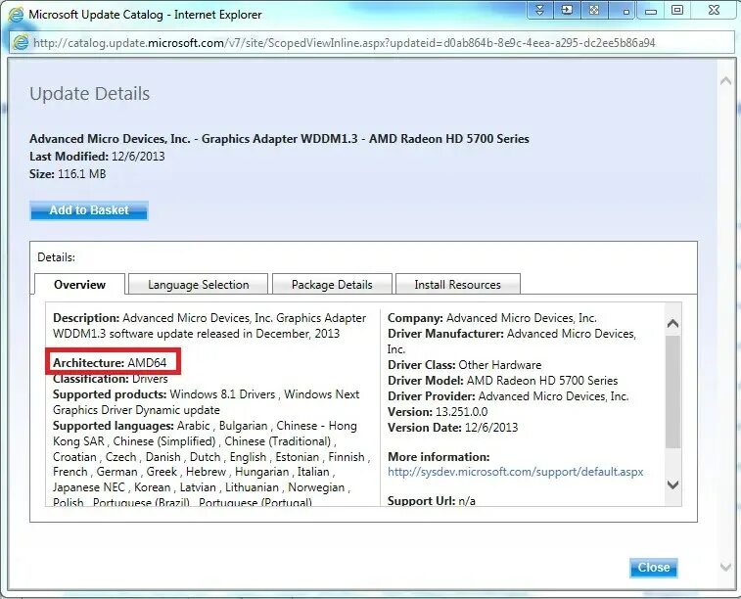Viewport: 741px width, 599px height.
Task: Click the catalog.update.microsoft.com address bar URL
Action: click(344, 43)
